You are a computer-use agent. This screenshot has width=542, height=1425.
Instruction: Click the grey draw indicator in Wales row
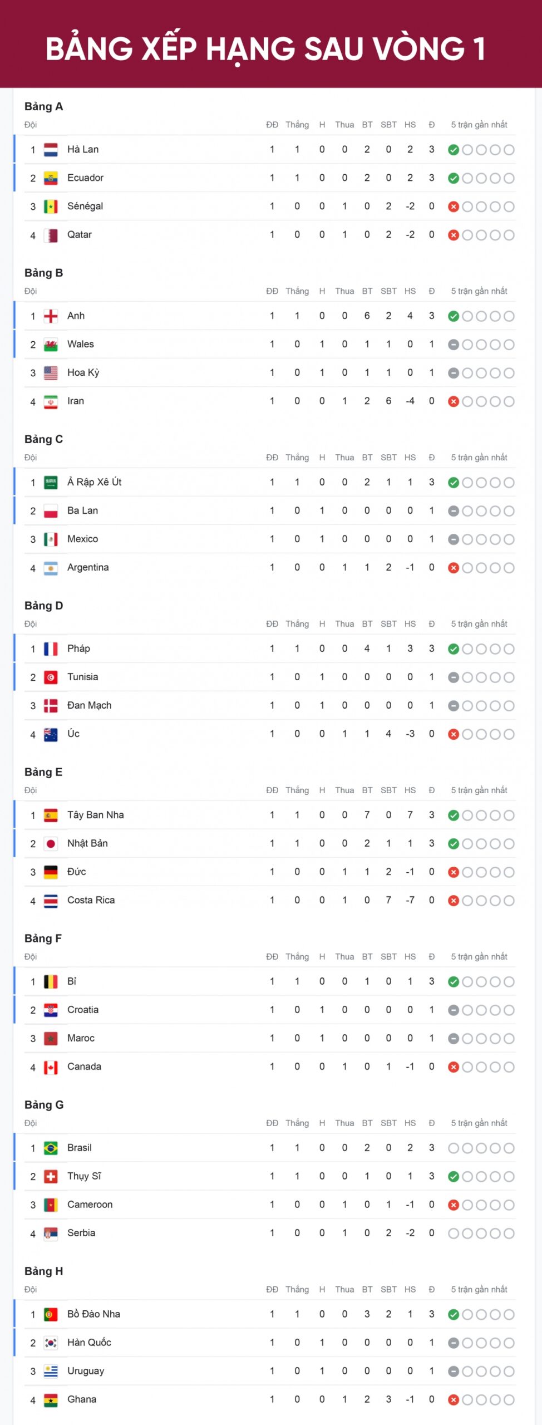454,345
